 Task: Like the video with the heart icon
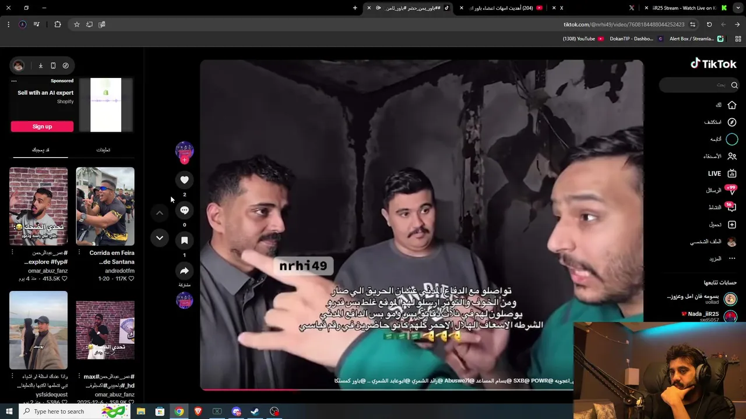pyautogui.click(x=184, y=180)
